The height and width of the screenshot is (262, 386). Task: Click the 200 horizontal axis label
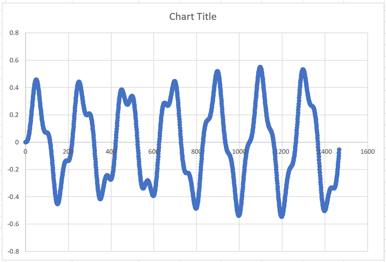coord(68,151)
